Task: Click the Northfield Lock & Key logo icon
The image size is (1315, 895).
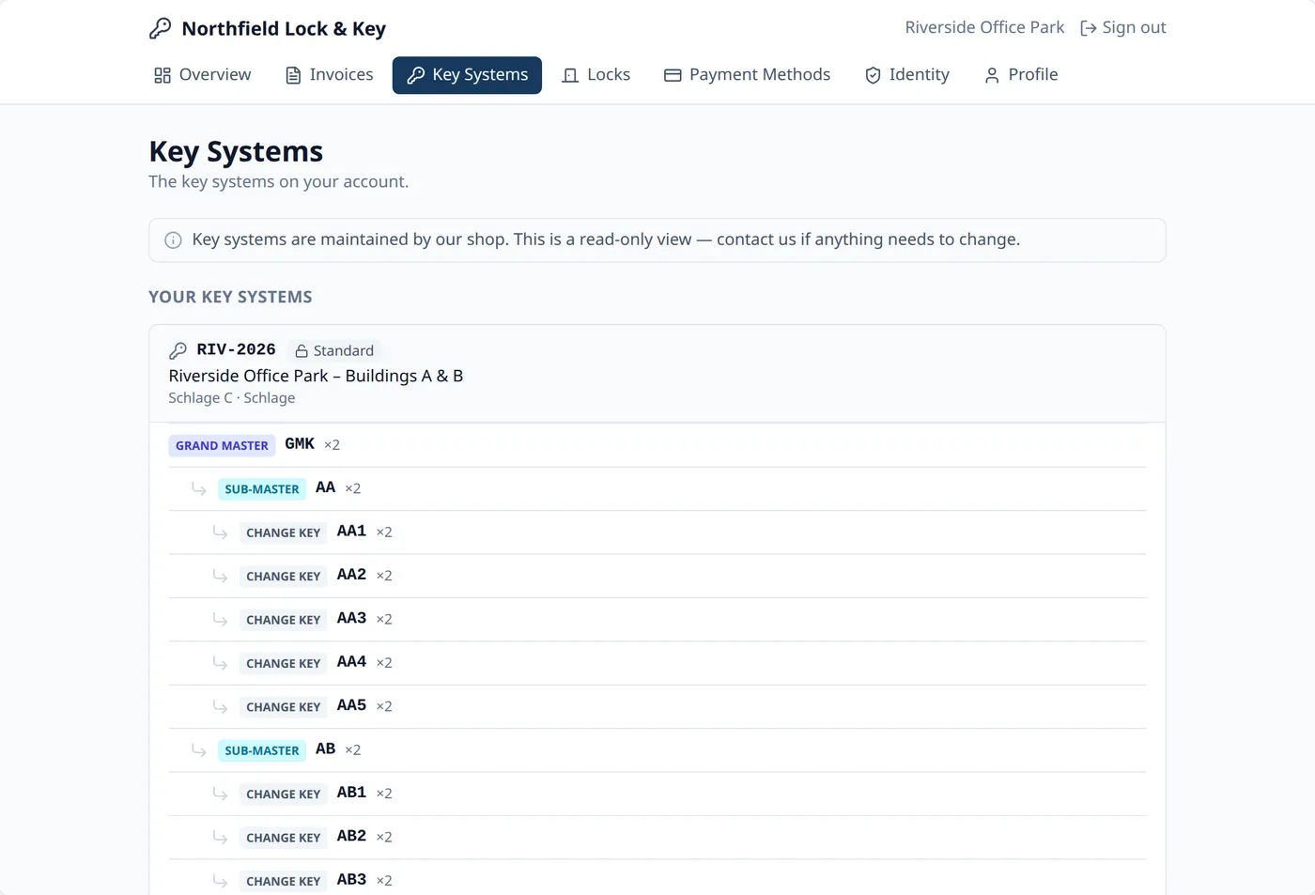Action: coord(161,28)
